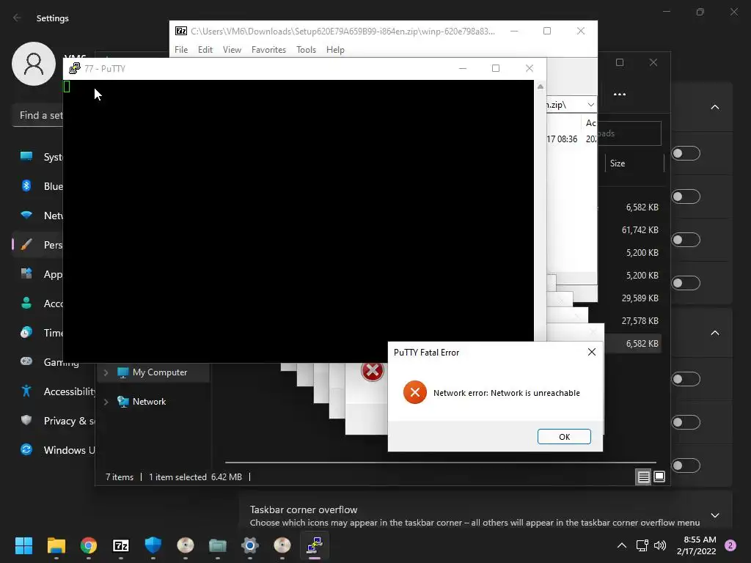This screenshot has width=751, height=563.
Task: Select the 27,578 KB file row
Action: pyautogui.click(x=640, y=321)
